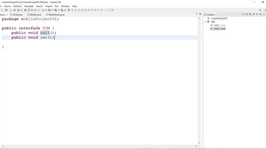Click the magnifier search icon at top right
Image resolution: width=266 pixels, height=149 pixels.
point(260,10)
